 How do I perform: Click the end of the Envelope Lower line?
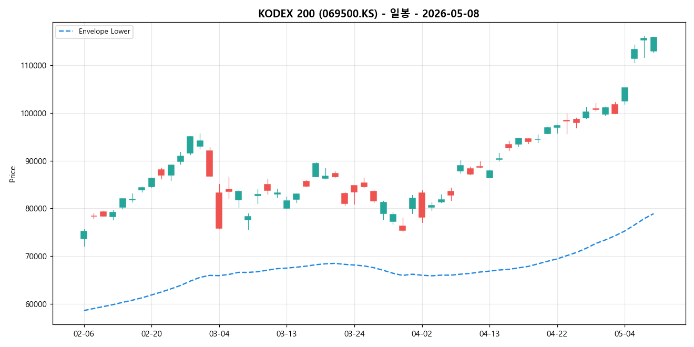pos(654,213)
